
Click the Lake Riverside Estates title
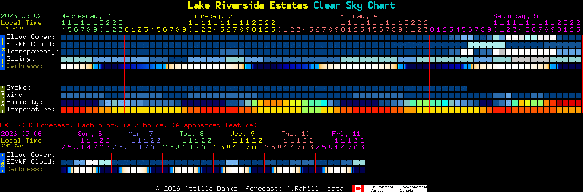pos(248,5)
